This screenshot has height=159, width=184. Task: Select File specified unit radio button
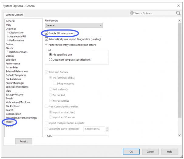(50, 55)
